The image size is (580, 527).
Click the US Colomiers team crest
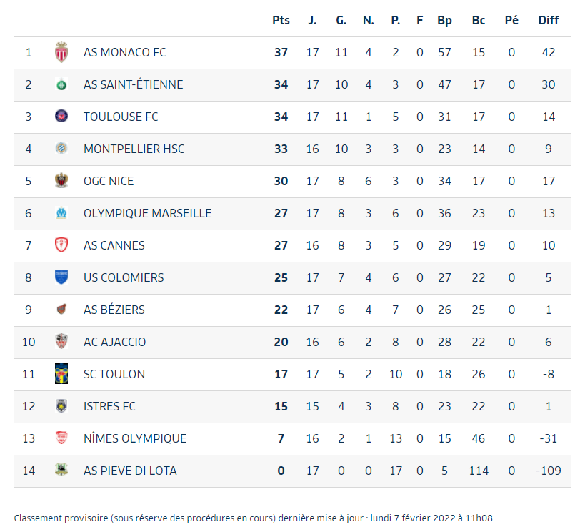point(61,277)
